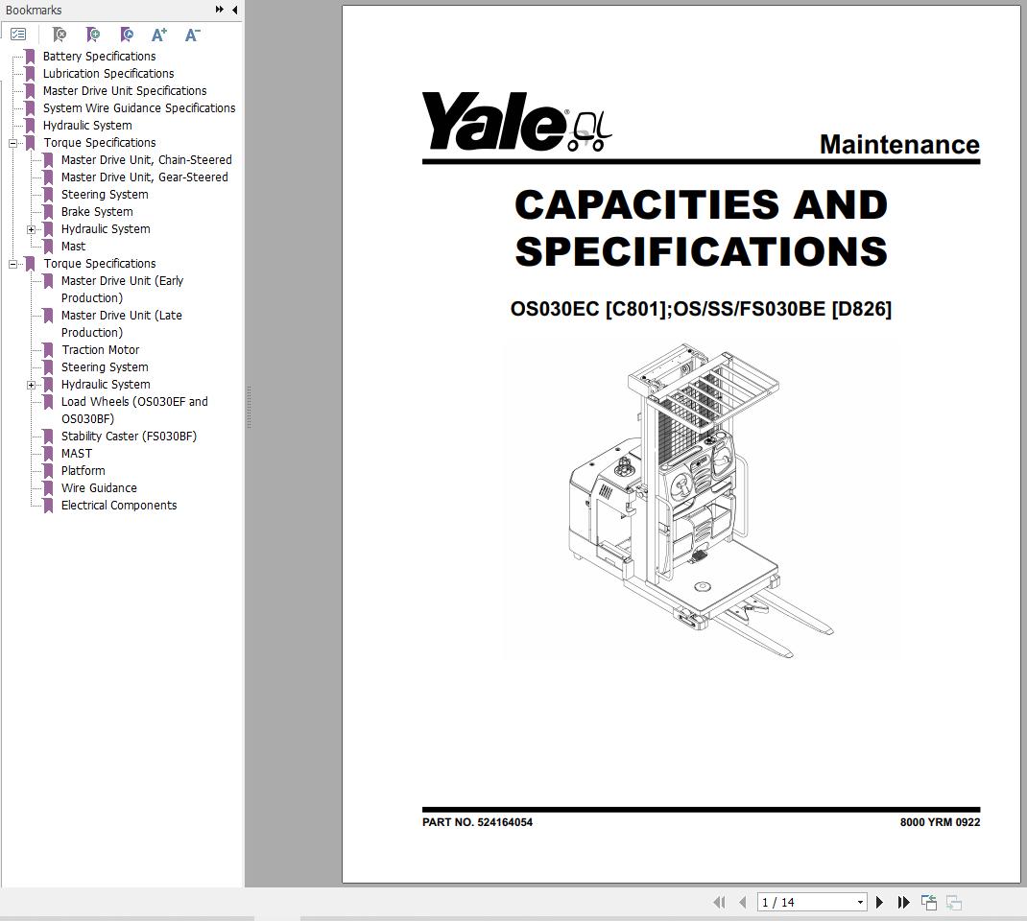The image size is (1027, 921).
Task: Click the bookmark icon beside Brake System
Action: [x=48, y=212]
